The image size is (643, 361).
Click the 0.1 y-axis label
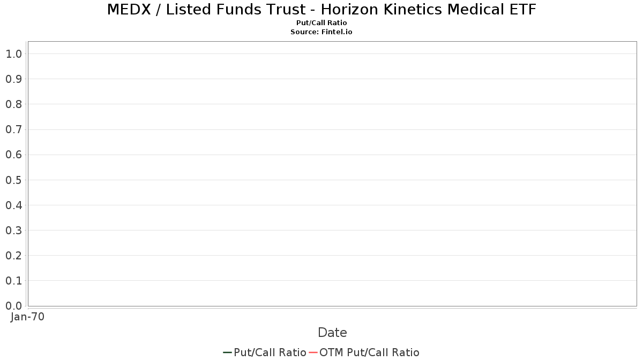pyautogui.click(x=13, y=281)
